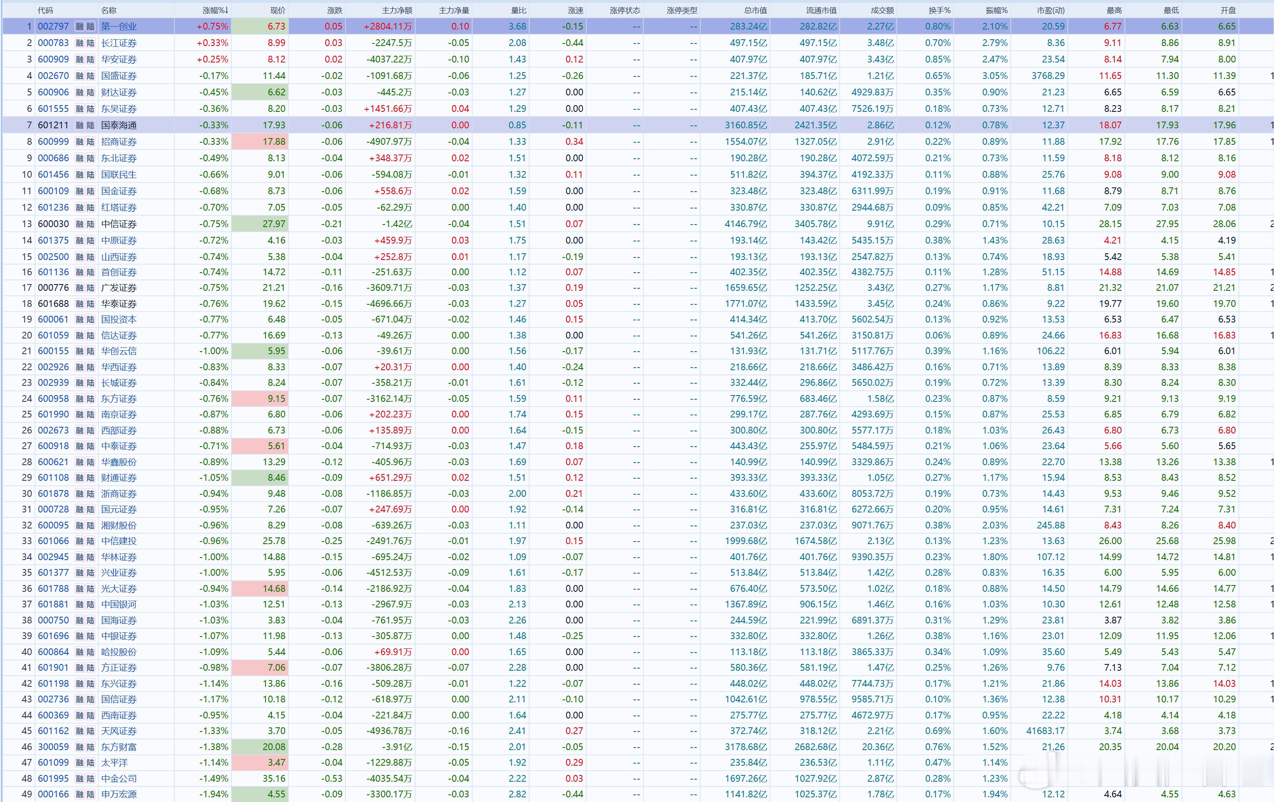Click 中信证券 total market cap 4146.79亿
Screen dimensions: 1274x802
[x=746, y=224]
